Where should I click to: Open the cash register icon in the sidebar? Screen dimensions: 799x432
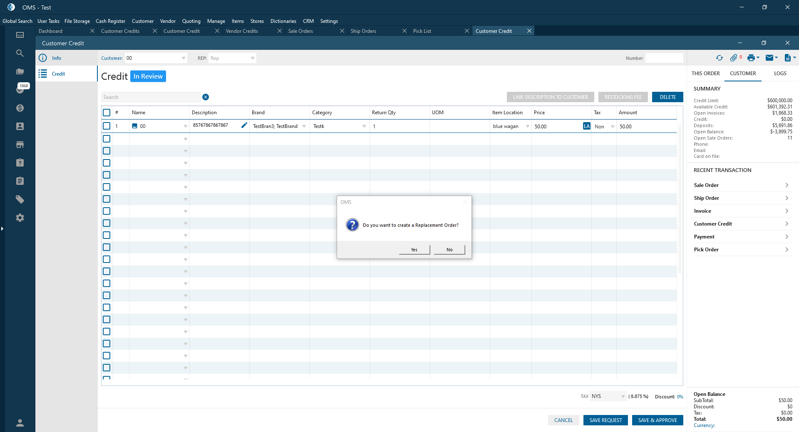(x=20, y=35)
